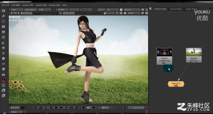The image size is (213, 114).
Task: Open the Filter nodes circle icon
Action: click(3, 37)
